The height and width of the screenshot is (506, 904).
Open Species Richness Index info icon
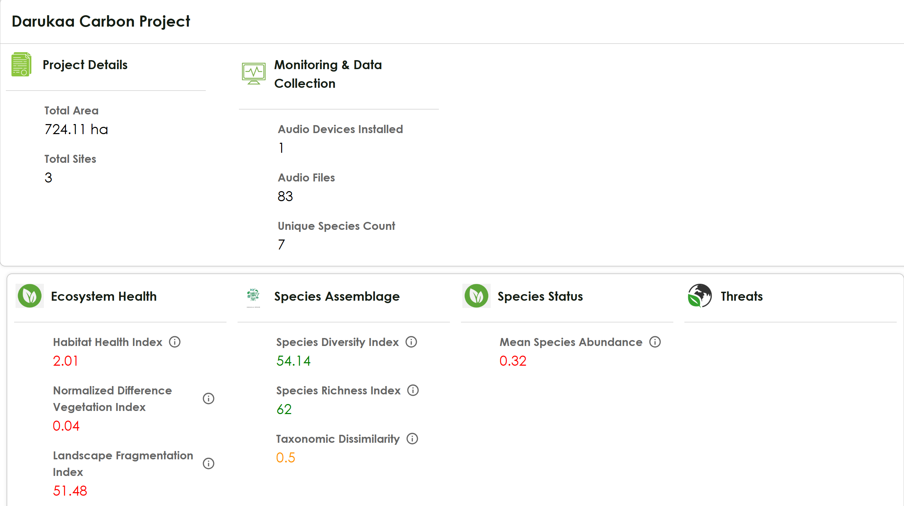(x=413, y=391)
